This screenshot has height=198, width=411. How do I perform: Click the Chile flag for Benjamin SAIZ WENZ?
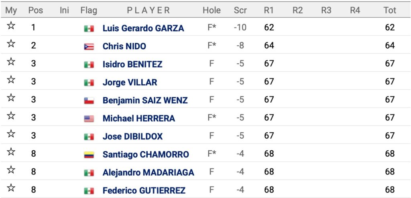click(x=89, y=101)
